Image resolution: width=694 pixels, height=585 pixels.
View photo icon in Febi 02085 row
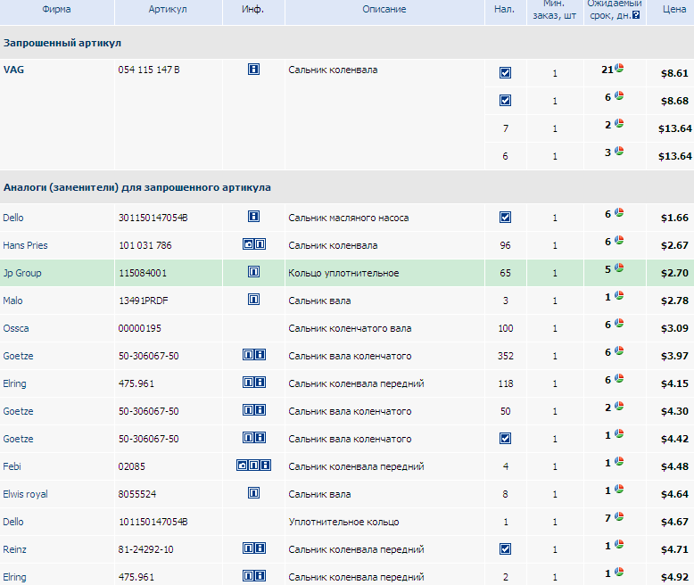point(243,466)
